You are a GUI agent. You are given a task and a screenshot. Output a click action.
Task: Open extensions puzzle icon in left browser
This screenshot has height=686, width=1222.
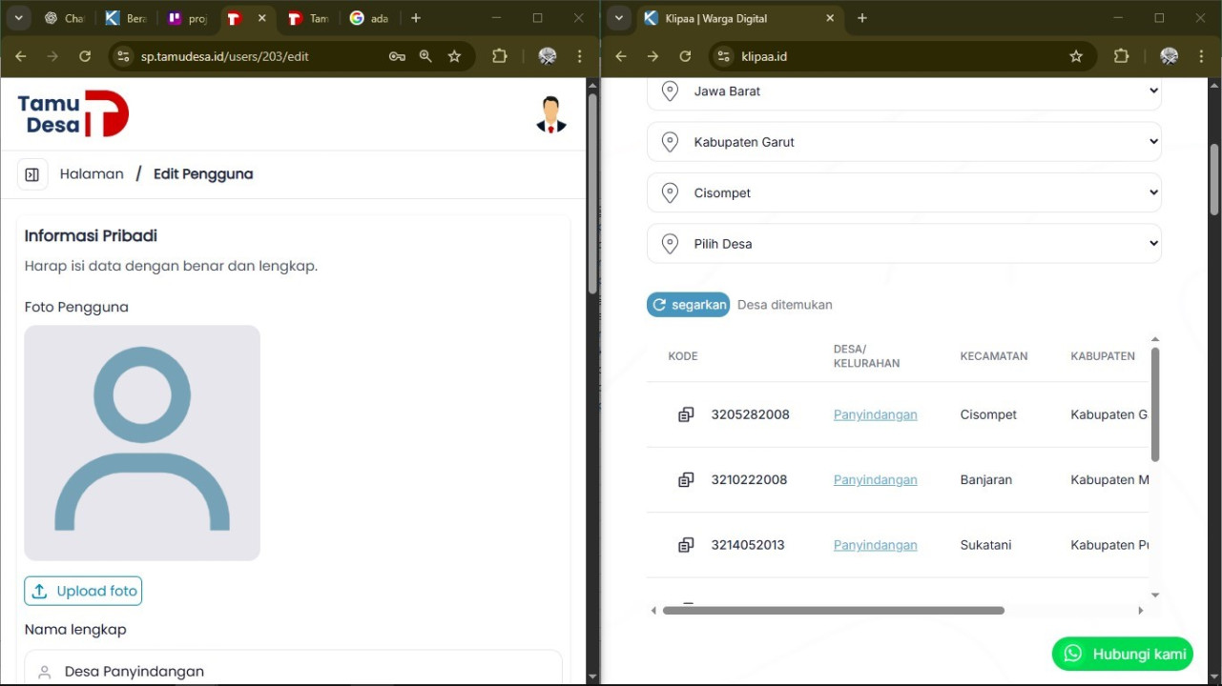coord(499,56)
